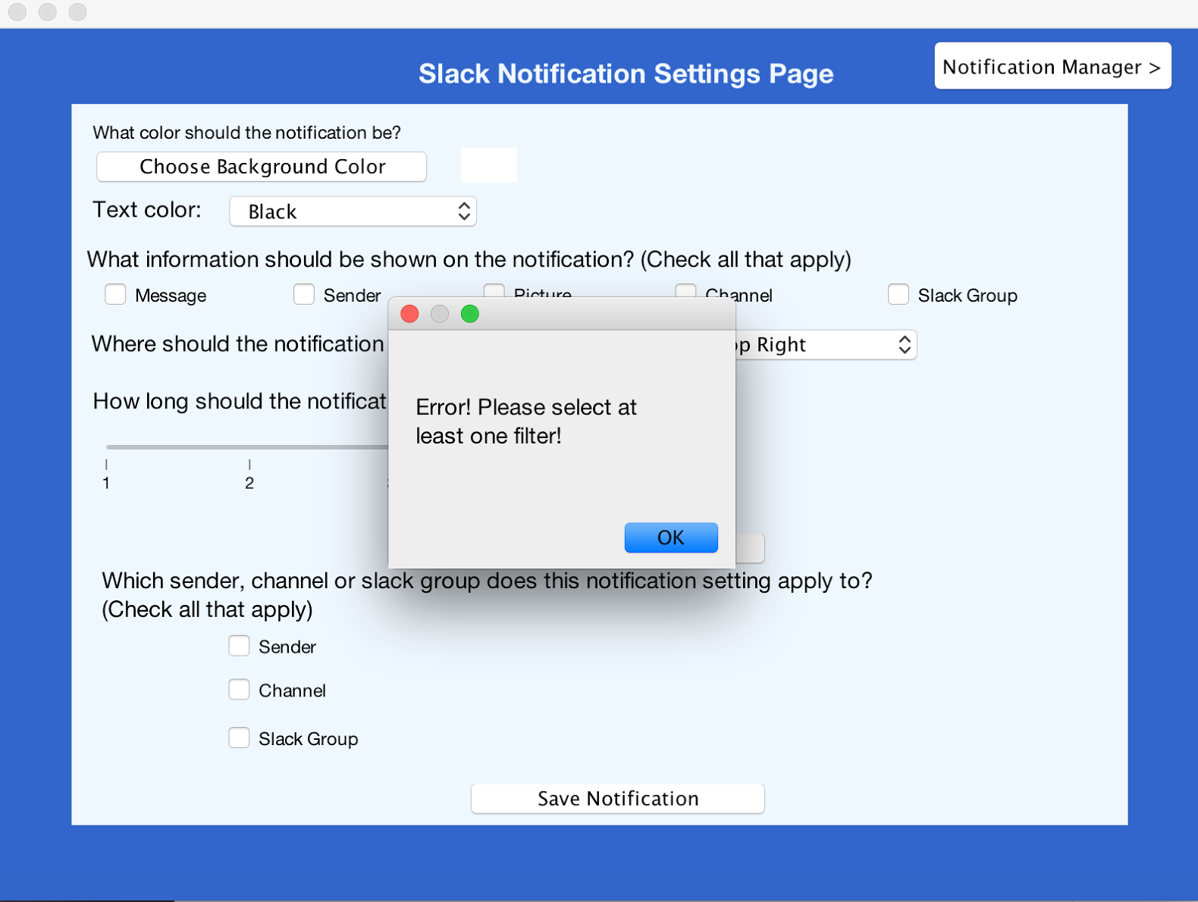Image resolution: width=1198 pixels, height=902 pixels.
Task: Click duration slider at the 1 tick mark
Action: (107, 447)
